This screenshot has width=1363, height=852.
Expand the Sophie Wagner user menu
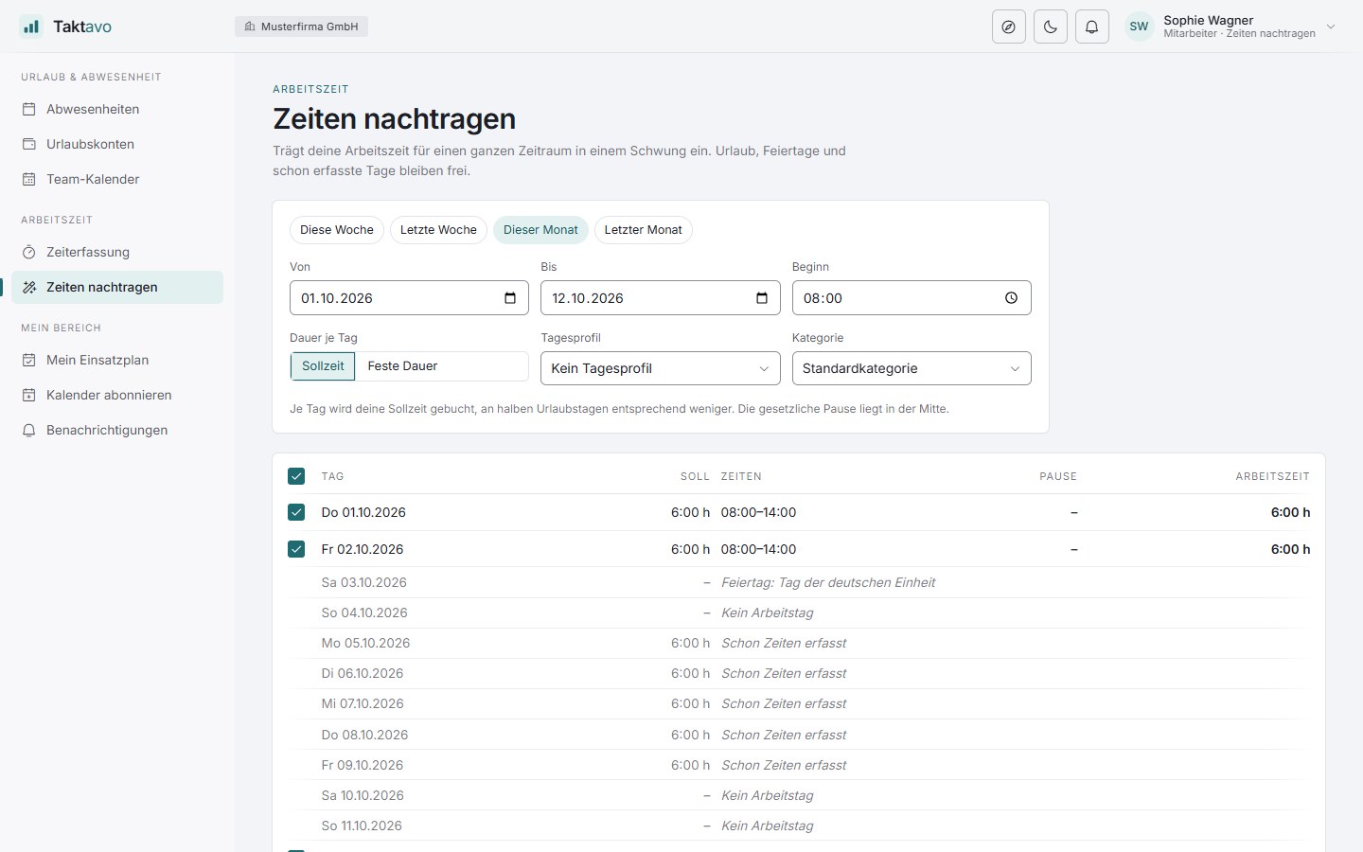1231,27
